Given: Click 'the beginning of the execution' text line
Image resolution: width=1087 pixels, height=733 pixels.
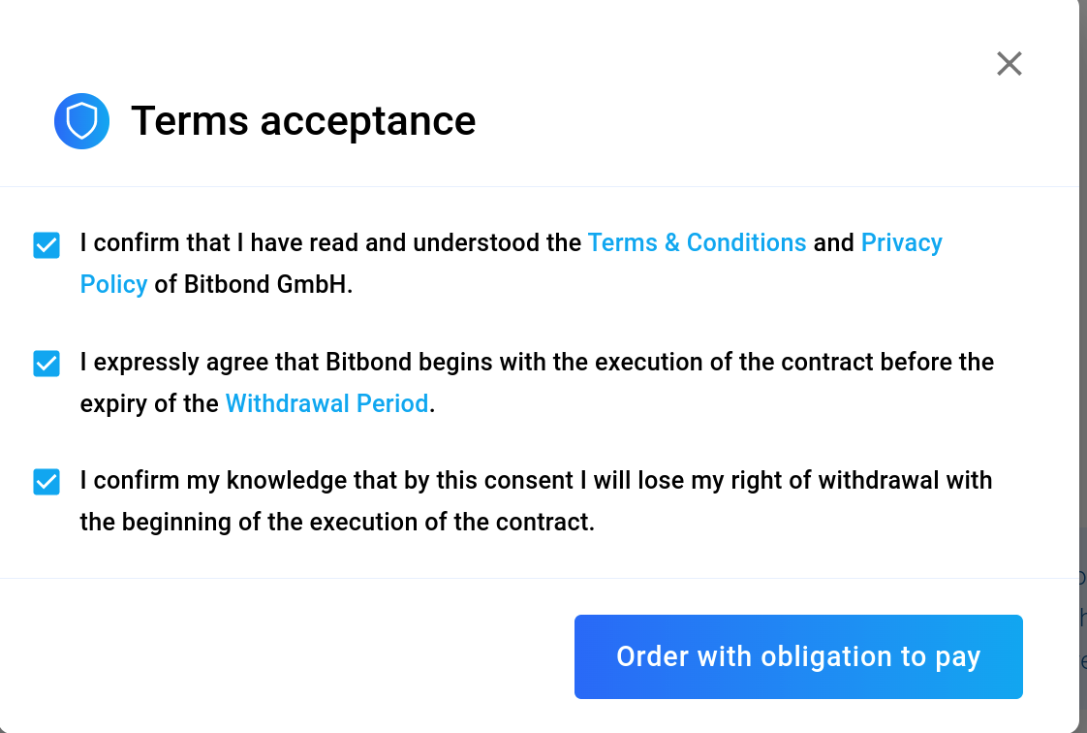Looking at the screenshot, I should (x=336, y=522).
